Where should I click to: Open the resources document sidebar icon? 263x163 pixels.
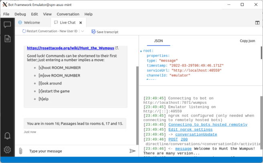pyautogui.click(x=7, y=39)
